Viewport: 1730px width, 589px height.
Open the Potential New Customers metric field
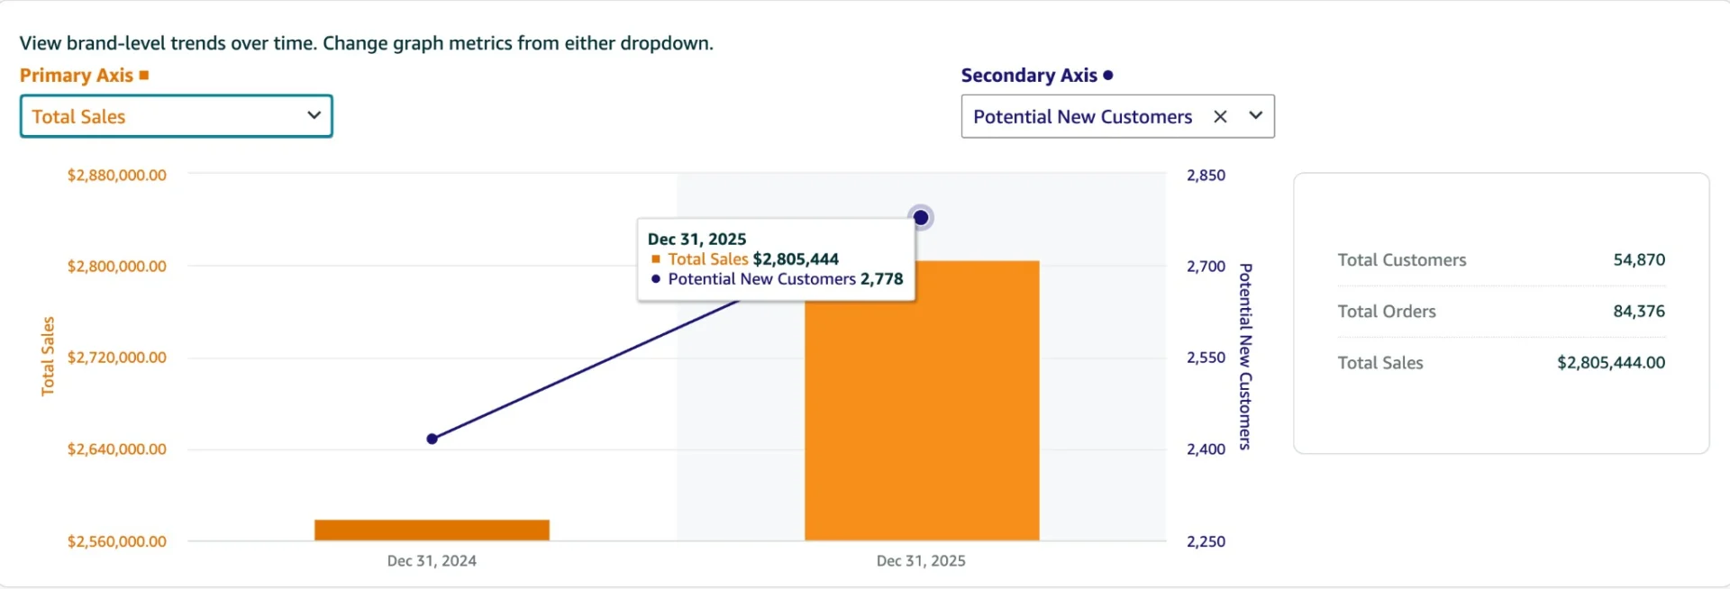click(1081, 117)
